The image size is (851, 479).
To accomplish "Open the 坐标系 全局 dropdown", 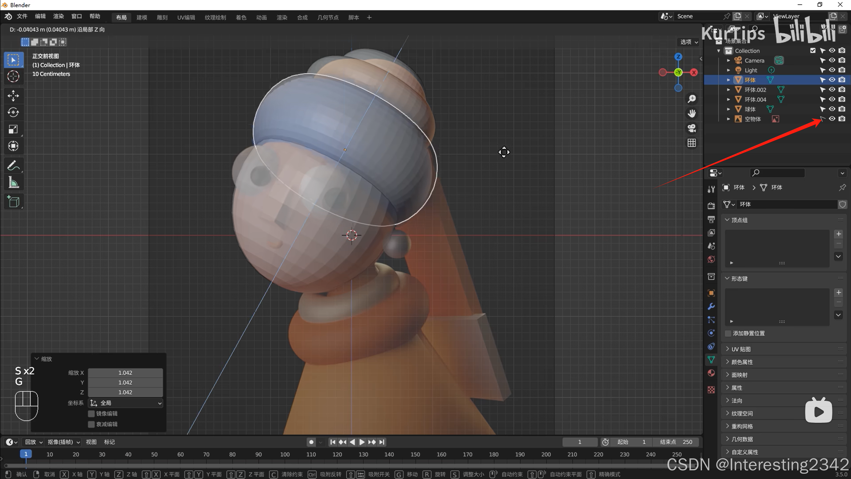I will (x=126, y=403).
